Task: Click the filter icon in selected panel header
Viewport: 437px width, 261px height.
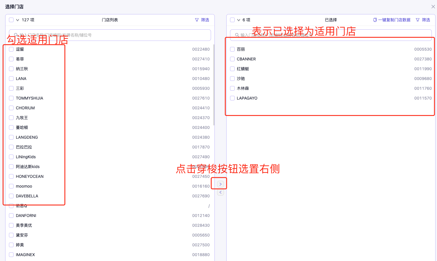Action: click(418, 20)
